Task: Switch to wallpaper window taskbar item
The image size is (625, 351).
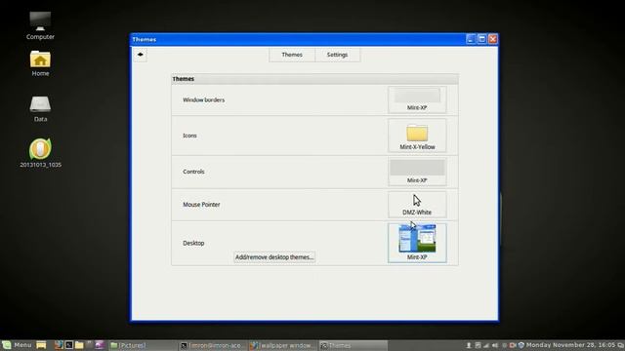Action: click(283, 345)
